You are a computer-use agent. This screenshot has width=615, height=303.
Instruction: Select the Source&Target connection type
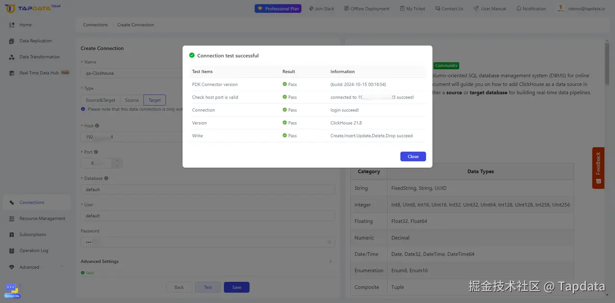(x=100, y=100)
